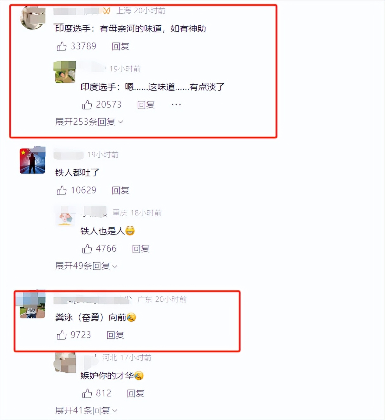
Task: Like the 铁人也是人 reply
Action: [87, 249]
